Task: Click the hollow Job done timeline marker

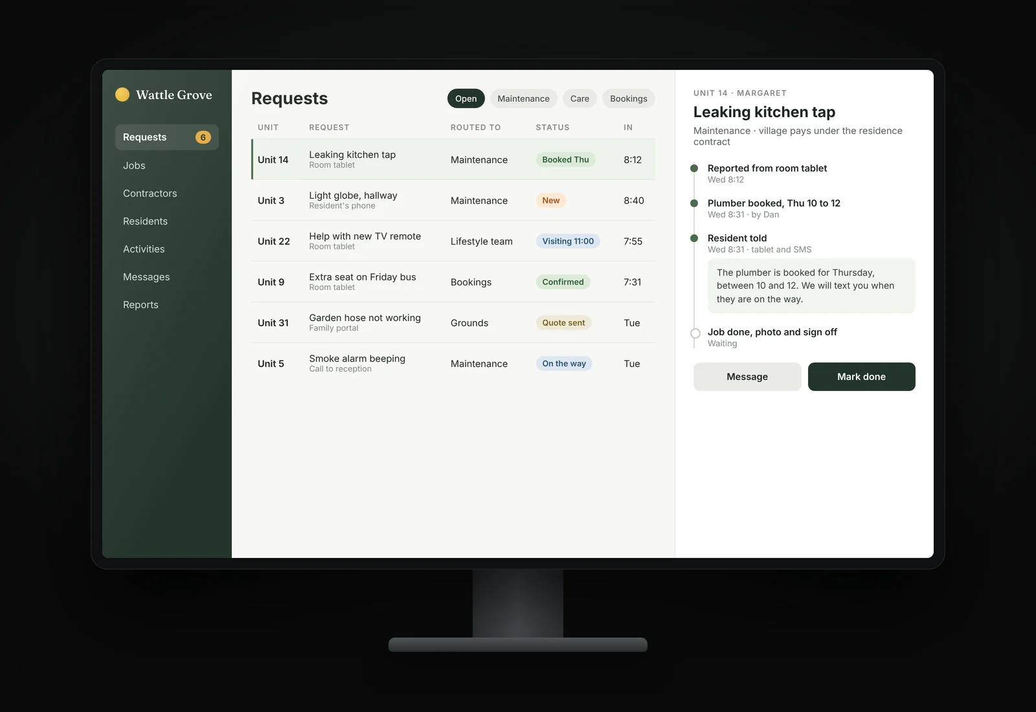Action: [695, 333]
